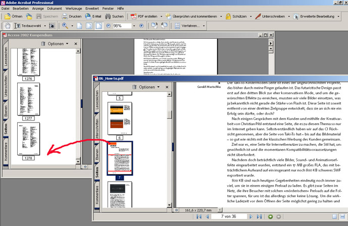
Task: Click Erweiterte Bearbeitung button
Action: tap(314, 17)
